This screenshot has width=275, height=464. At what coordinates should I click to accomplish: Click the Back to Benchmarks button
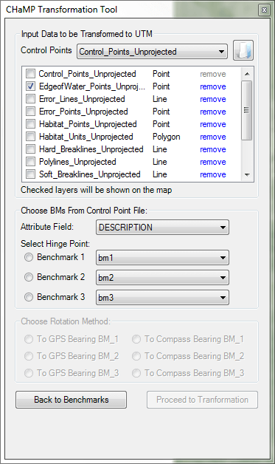(72, 400)
